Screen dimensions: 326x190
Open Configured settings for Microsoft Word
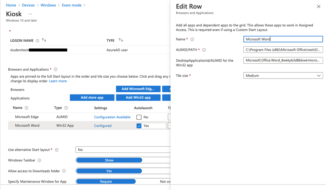(x=103, y=126)
